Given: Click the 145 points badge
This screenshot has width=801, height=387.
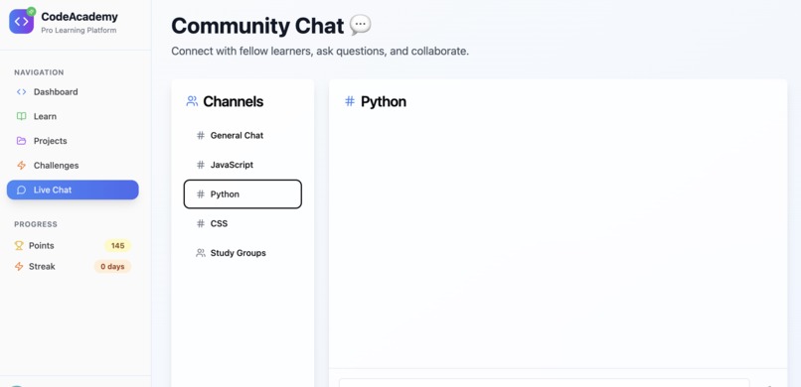Looking at the screenshot, I should (118, 246).
